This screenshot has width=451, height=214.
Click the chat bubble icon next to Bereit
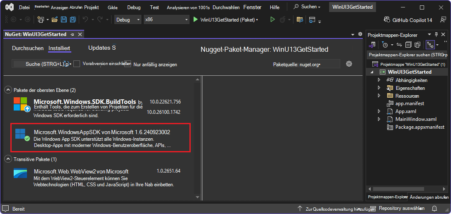click(x=6, y=209)
